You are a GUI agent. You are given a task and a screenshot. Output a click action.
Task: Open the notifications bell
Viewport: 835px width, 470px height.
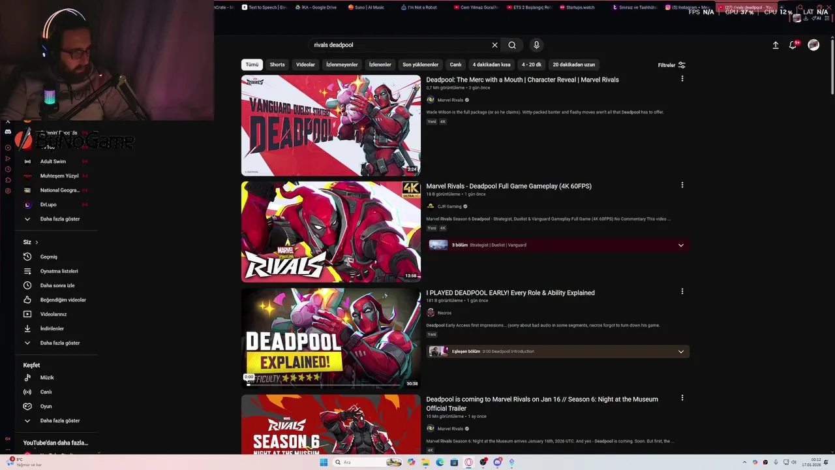(x=793, y=45)
